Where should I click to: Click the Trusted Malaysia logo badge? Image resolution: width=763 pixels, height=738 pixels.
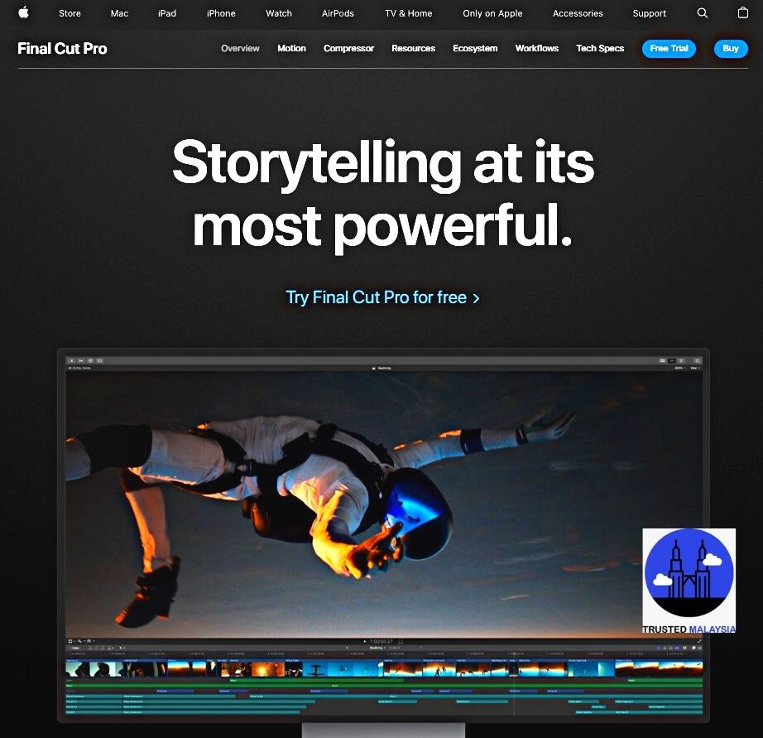click(x=689, y=581)
